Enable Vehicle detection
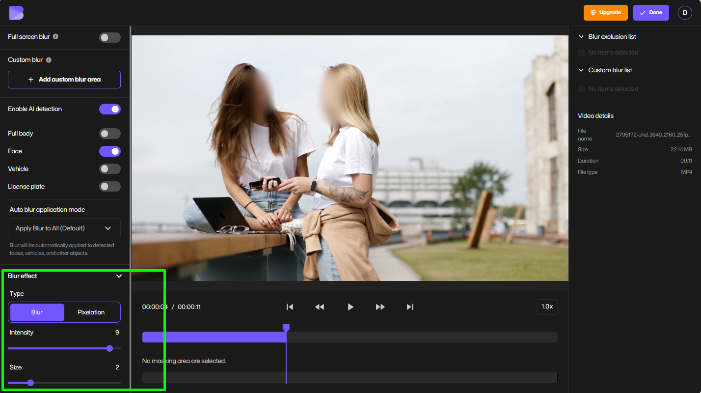701x393 pixels. [x=110, y=168]
